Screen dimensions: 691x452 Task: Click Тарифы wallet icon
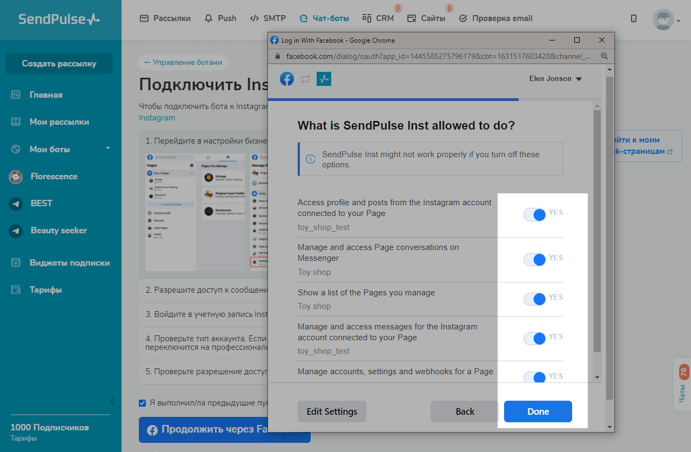[16, 289]
